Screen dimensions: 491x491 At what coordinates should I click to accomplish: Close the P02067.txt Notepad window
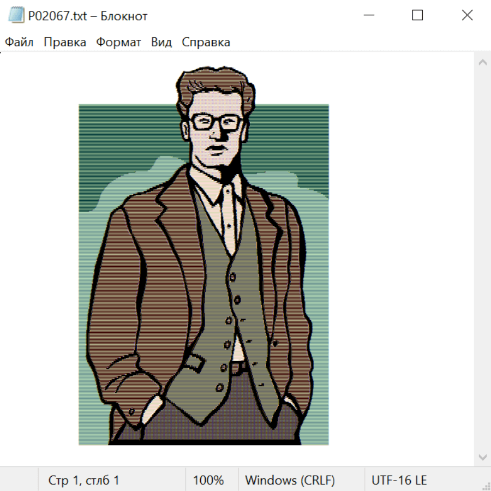[x=467, y=15]
